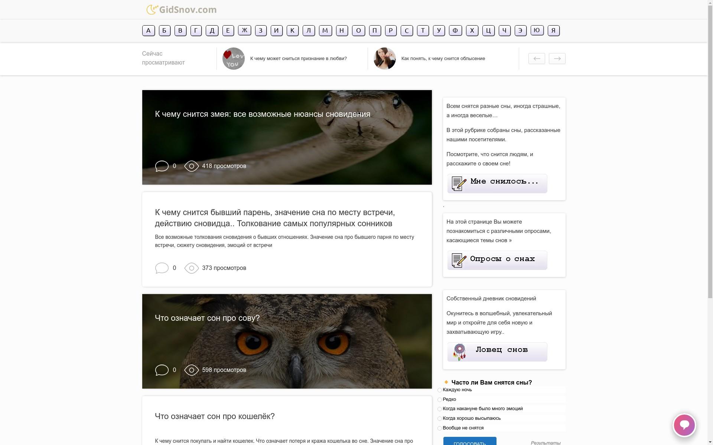Submit the poll with 'Голосовать' button
Screen dimensions: 713x445
(x=469, y=441)
